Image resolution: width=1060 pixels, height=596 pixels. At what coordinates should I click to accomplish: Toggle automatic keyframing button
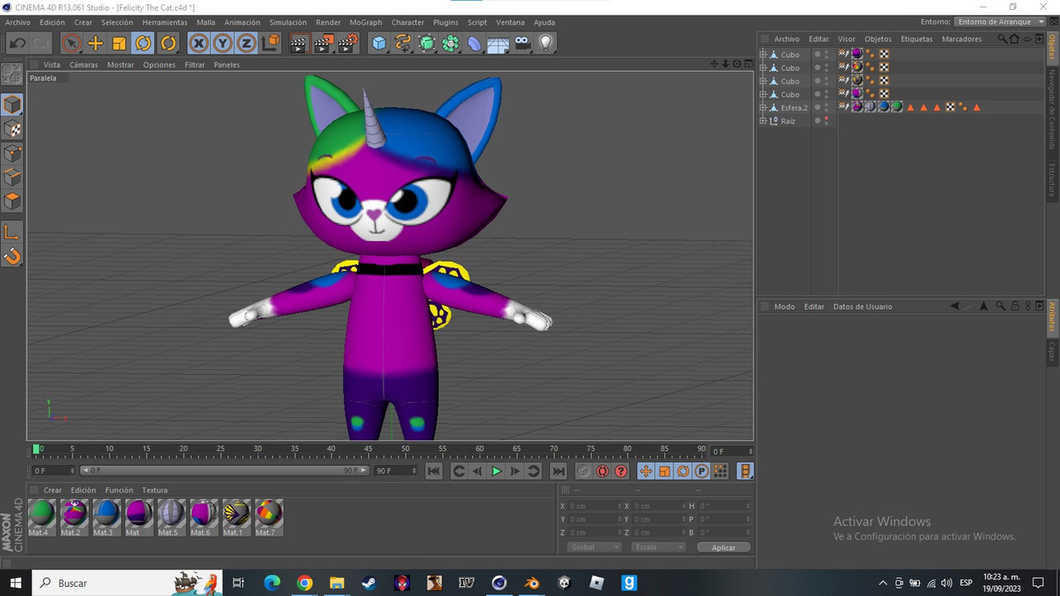[x=602, y=471]
